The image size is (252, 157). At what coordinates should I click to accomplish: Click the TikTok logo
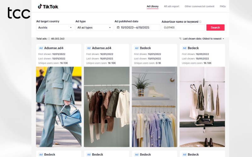coord(48,7)
